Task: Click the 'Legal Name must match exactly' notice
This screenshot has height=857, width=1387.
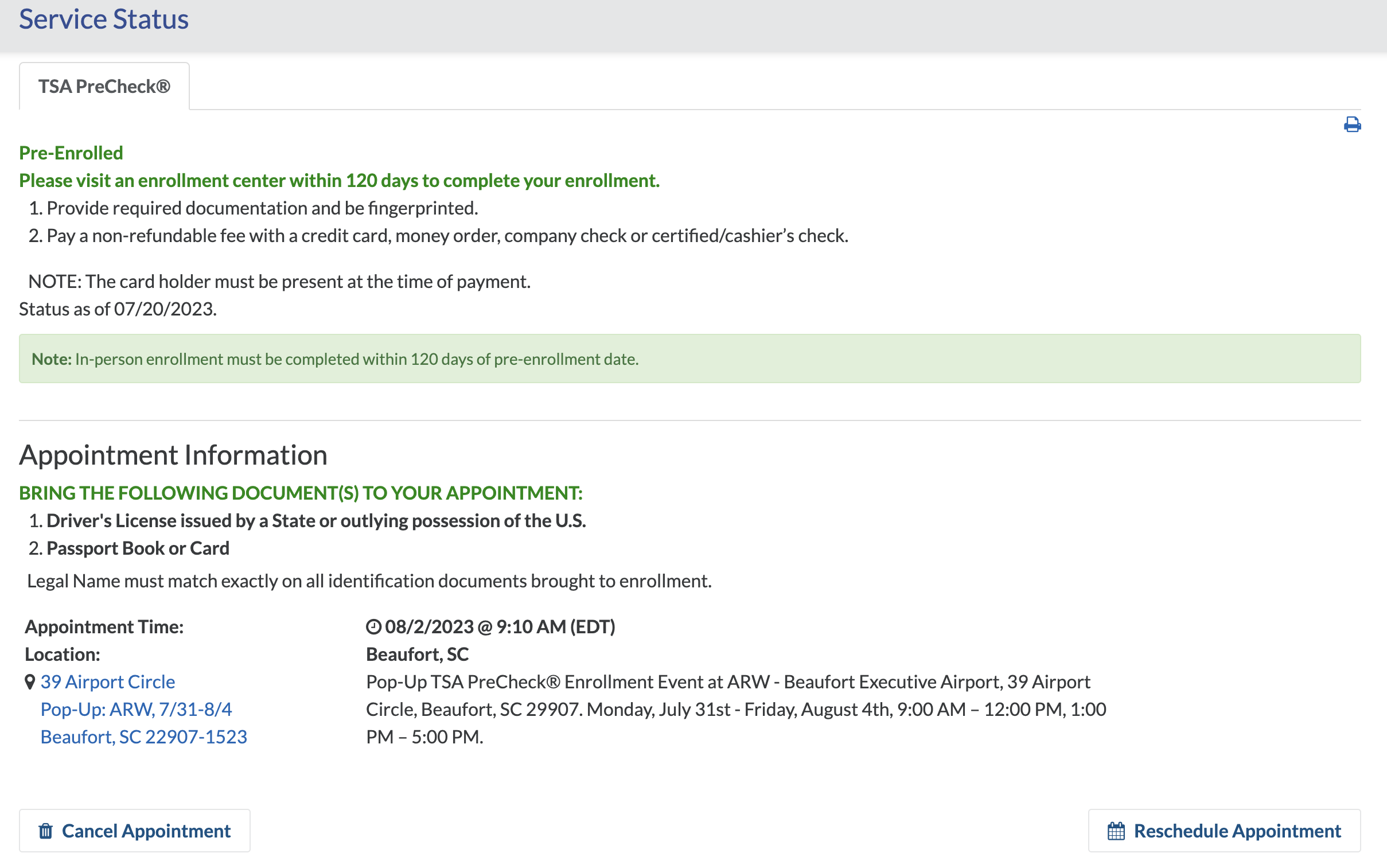Action: point(369,581)
